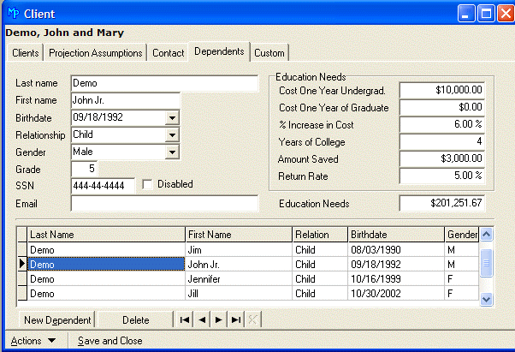Select the Dependents tab
Screen dimensions: 515x352
tap(219, 51)
